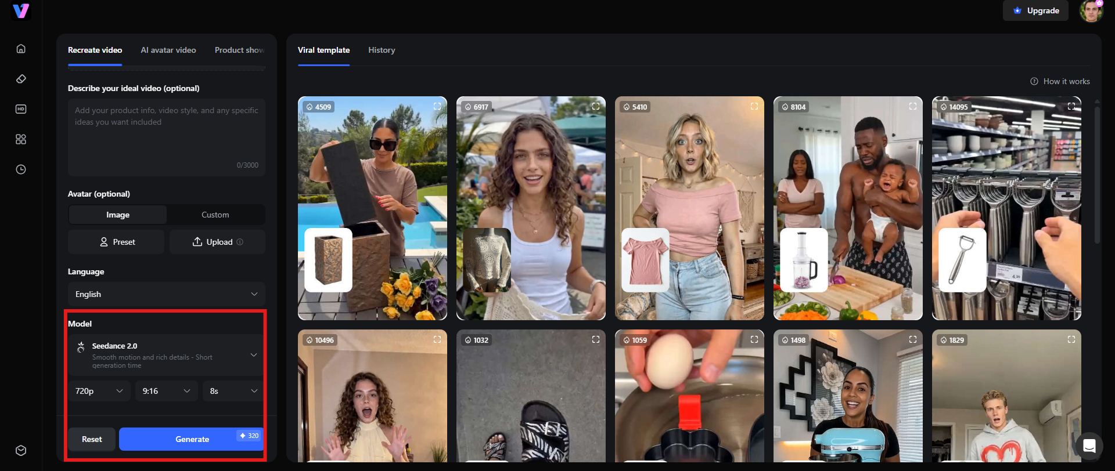Select the stand mixer template thumbnail 1498
Viewport: 1115px width, 471px height.
pos(848,396)
